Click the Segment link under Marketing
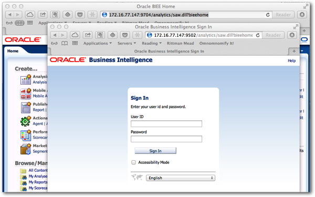315x197 pixels. pyautogui.click(x=40, y=151)
